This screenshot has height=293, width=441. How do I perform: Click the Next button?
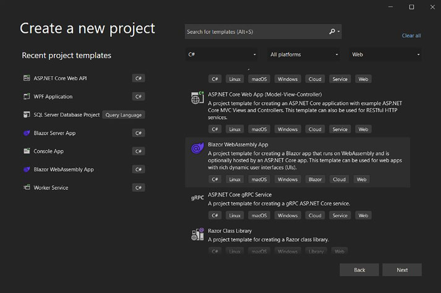402,270
